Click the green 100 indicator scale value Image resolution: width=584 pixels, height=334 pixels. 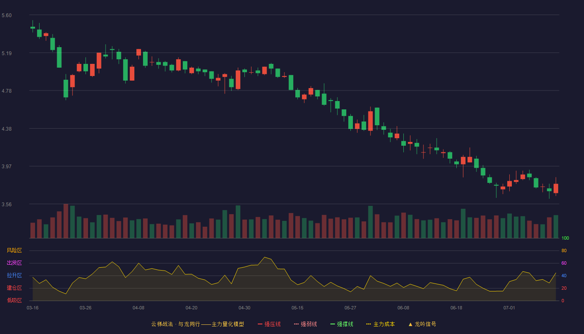(565, 238)
